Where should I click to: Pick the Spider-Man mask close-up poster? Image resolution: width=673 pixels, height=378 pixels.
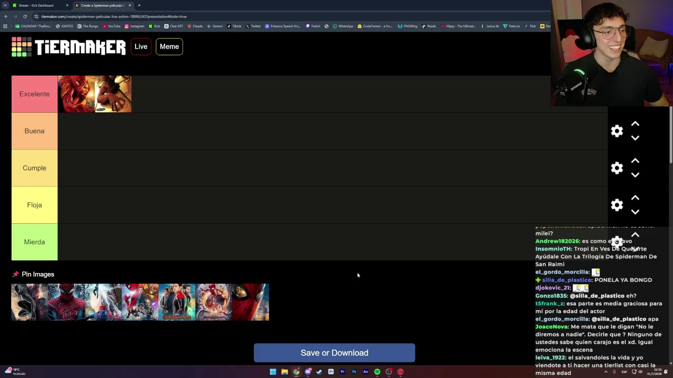67,302
